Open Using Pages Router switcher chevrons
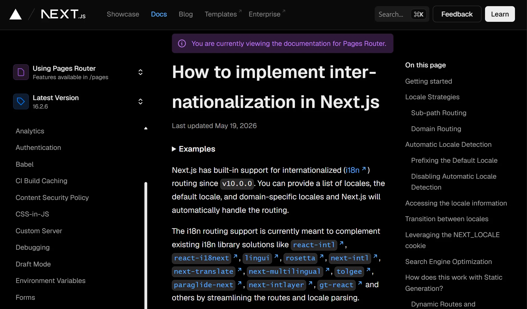 tap(140, 72)
